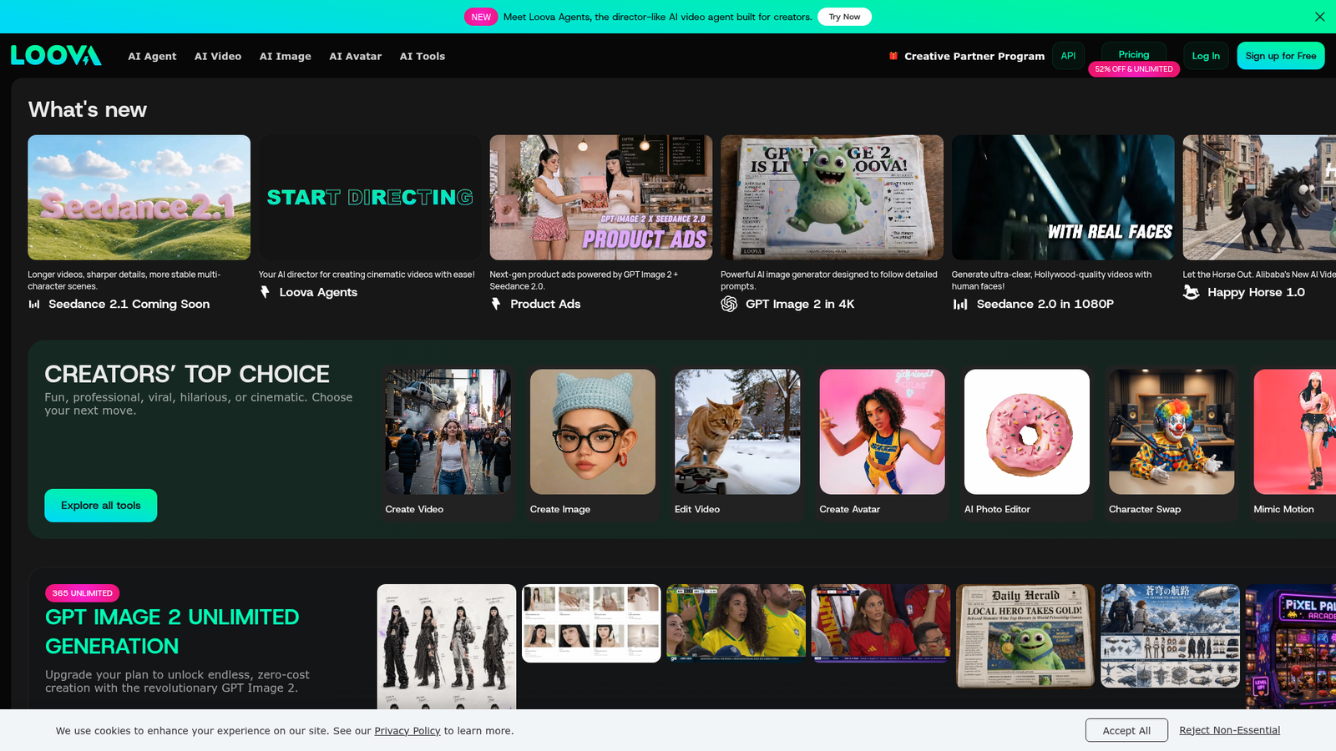Open the AI Tools menu
Image resolution: width=1336 pixels, height=751 pixels.
click(x=423, y=56)
